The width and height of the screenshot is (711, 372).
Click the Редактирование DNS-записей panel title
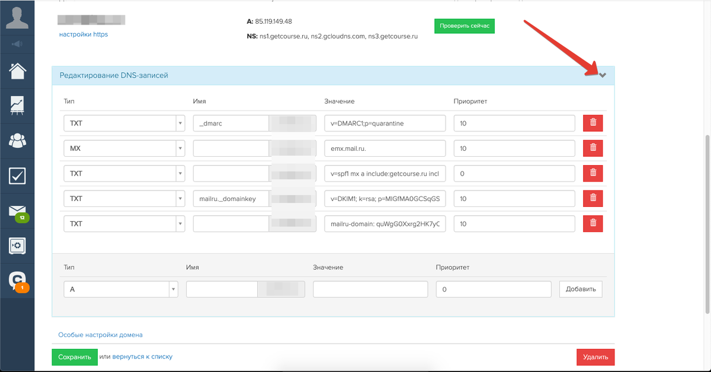pyautogui.click(x=114, y=75)
